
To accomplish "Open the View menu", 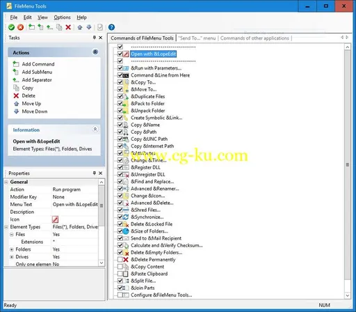I will pos(42,17).
